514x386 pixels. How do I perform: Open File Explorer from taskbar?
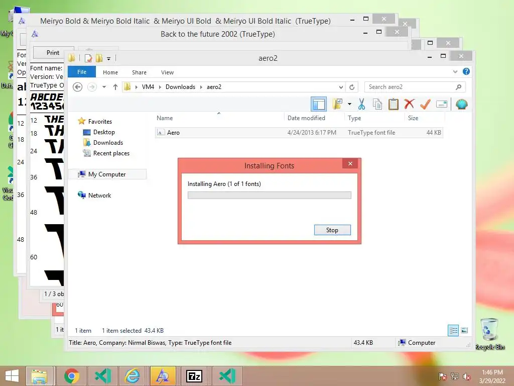(x=39, y=376)
